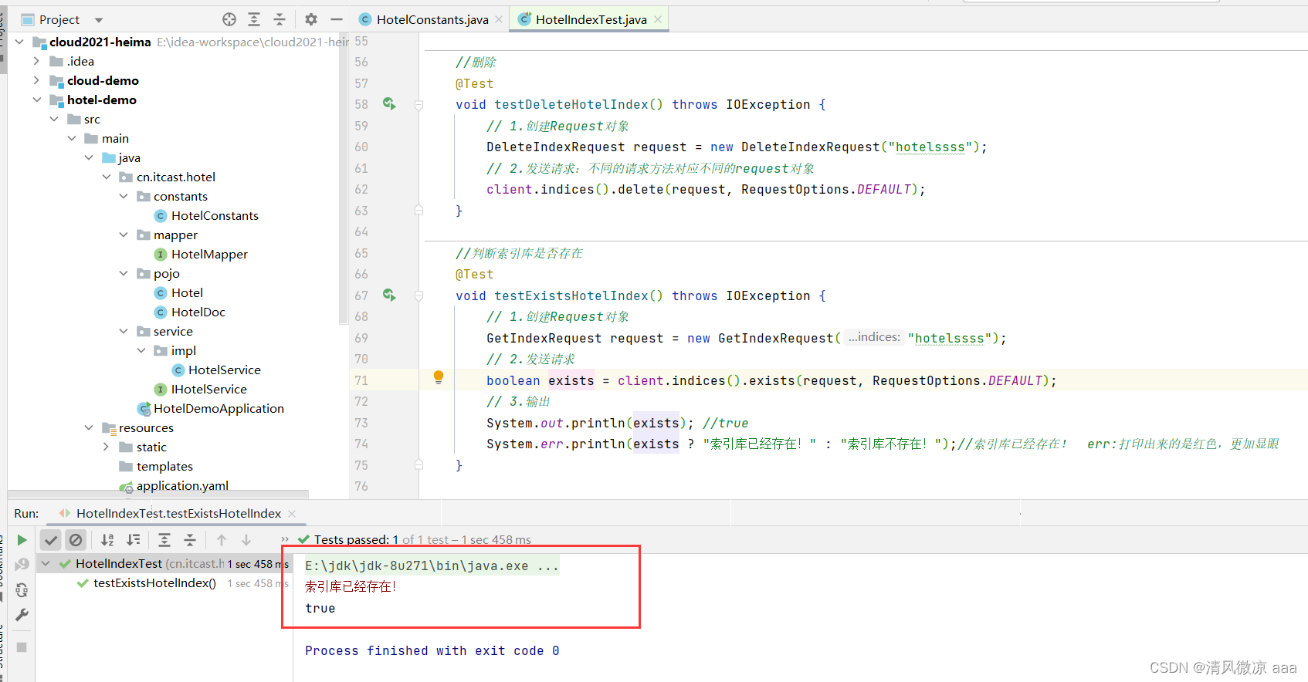1308x682 pixels.
Task: Collapse hotel-demo module
Action: [x=36, y=100]
